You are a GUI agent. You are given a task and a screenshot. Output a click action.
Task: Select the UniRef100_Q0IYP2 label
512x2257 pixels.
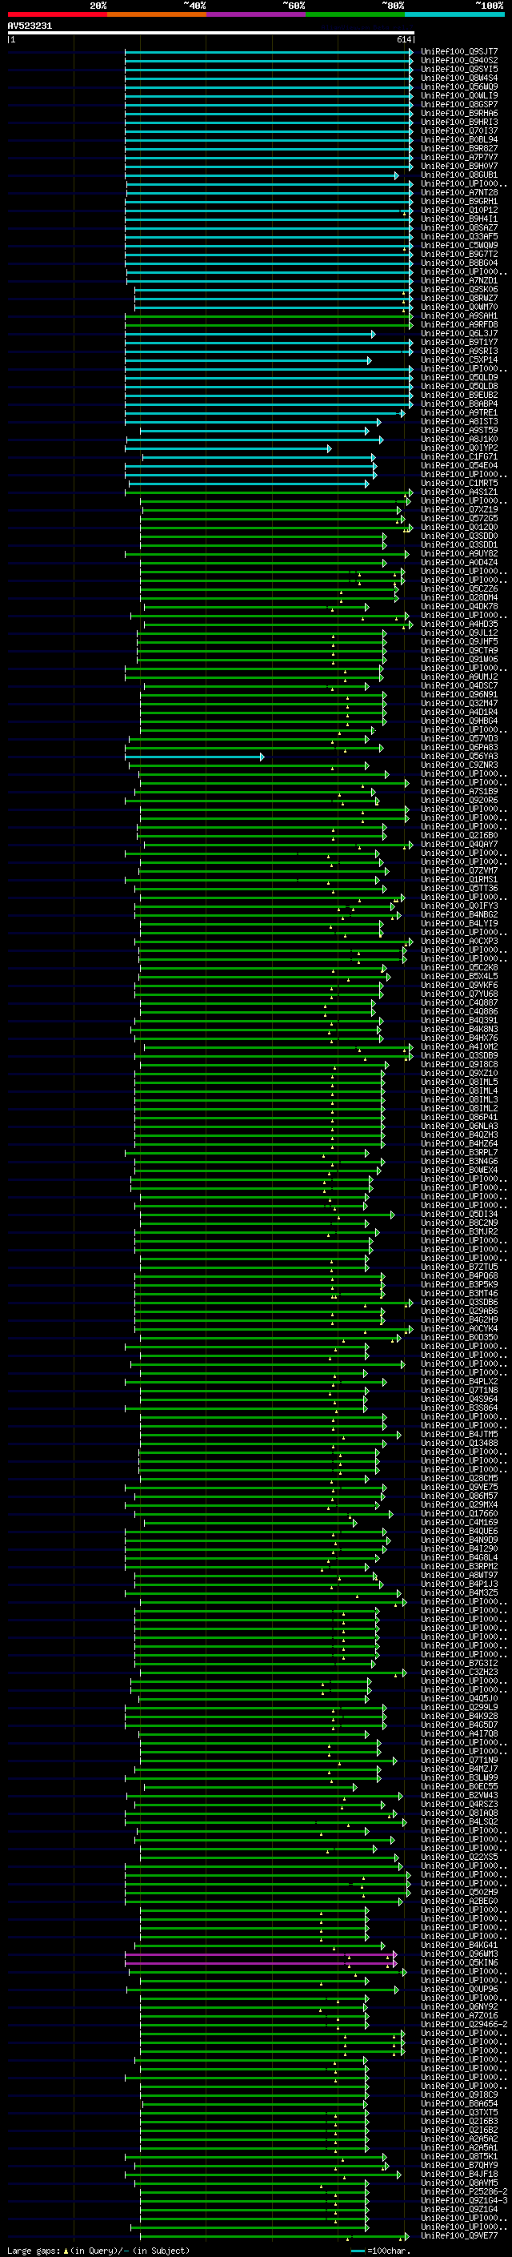(459, 448)
